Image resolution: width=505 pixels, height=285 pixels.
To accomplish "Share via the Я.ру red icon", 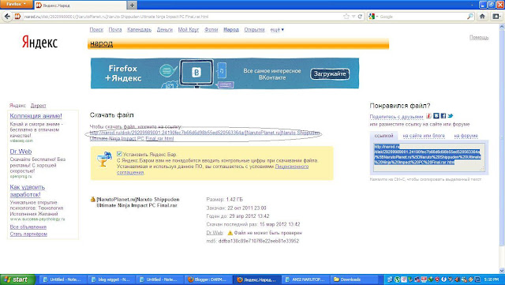I will 429,115.
